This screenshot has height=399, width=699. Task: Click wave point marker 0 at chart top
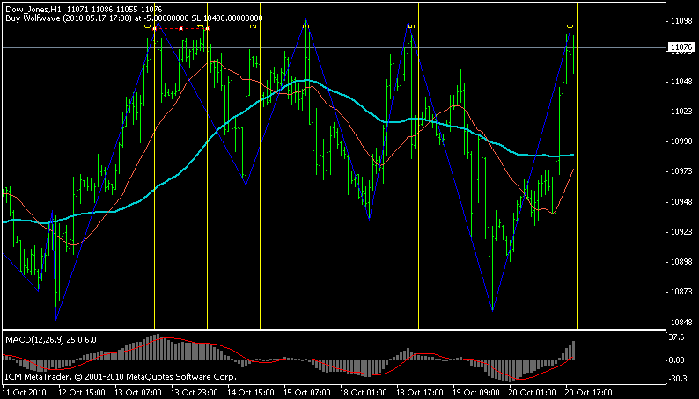pyautogui.click(x=149, y=27)
